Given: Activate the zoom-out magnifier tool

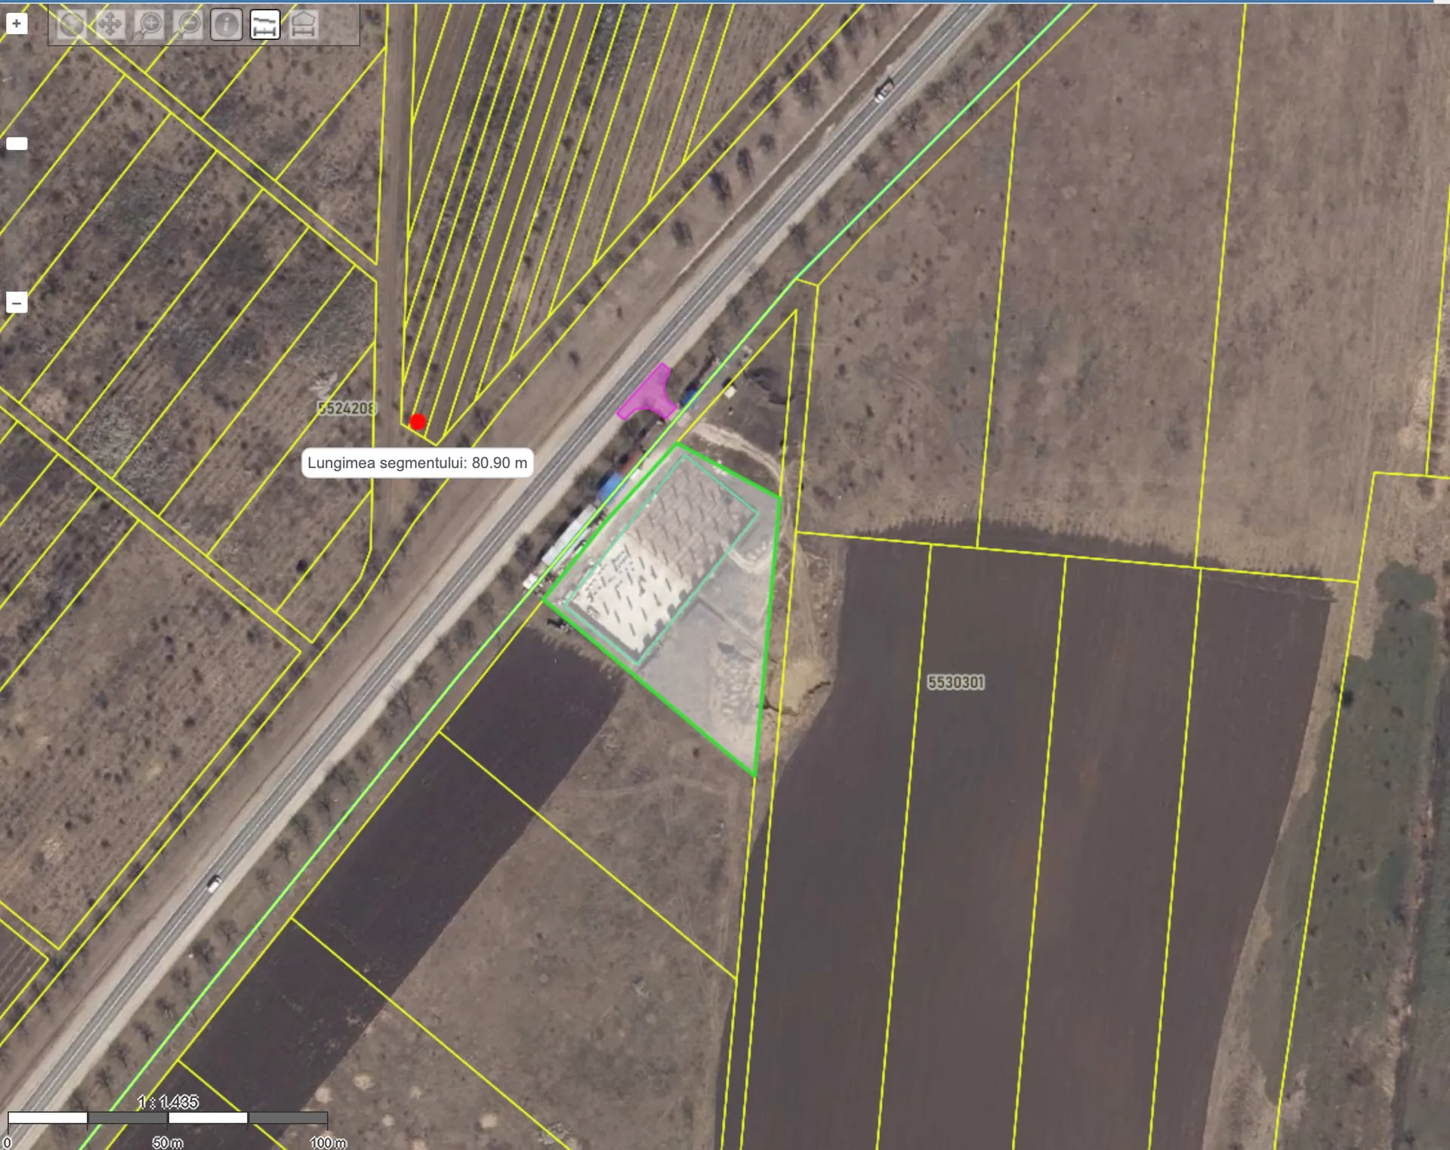Looking at the screenshot, I should click(187, 24).
